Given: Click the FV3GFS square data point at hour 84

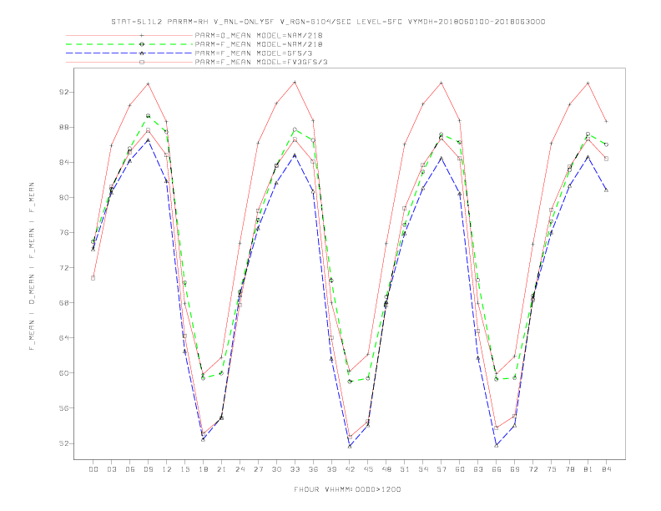Looking at the screenshot, I should tap(606, 159).
